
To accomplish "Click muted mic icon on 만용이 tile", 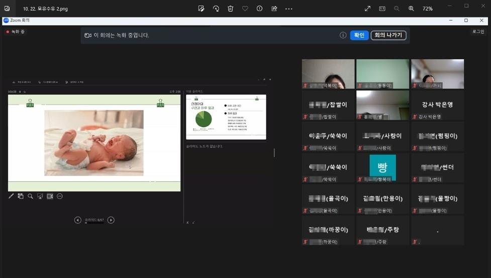I will pyautogui.click(x=360, y=210).
